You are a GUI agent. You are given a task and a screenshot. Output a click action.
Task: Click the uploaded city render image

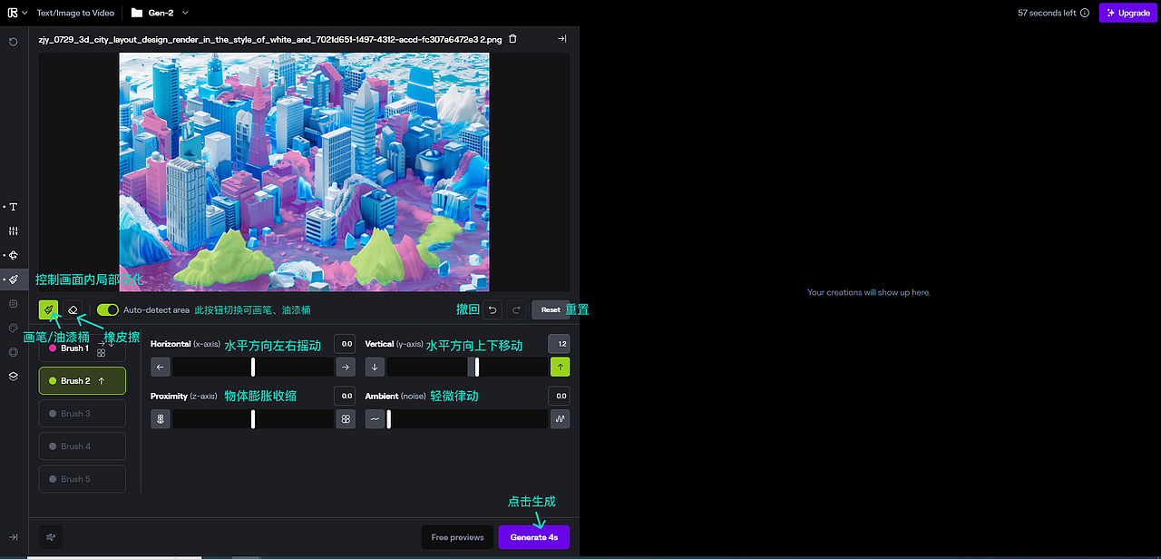tap(305, 172)
